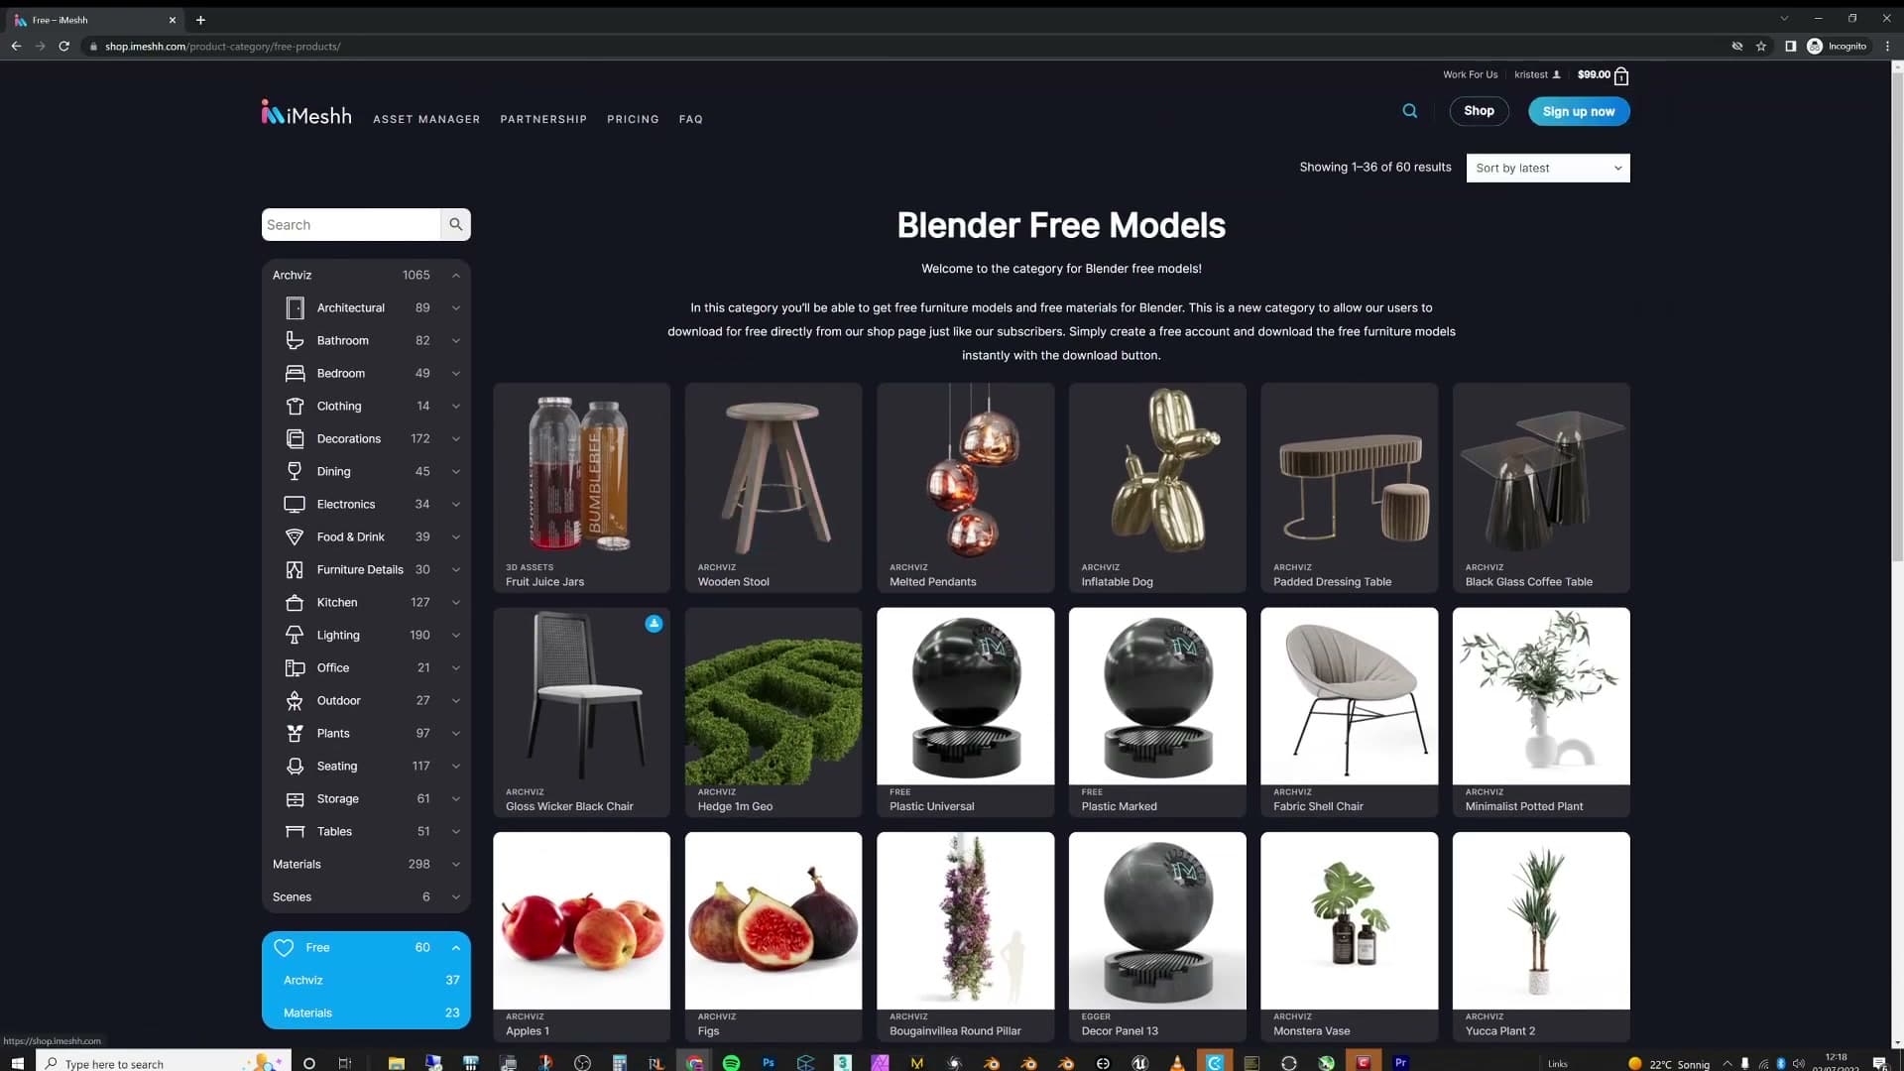Screen dimensions: 1904x1071
Task: Expand the Kitchen subcategory chevron
Action: tap(455, 602)
